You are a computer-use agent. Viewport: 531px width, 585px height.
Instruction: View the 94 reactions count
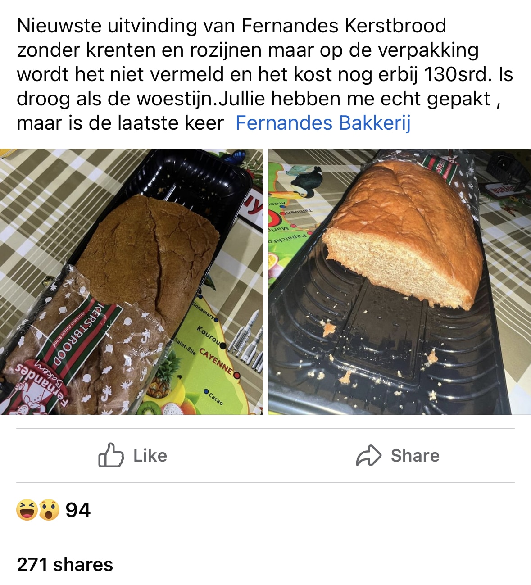[78, 510]
